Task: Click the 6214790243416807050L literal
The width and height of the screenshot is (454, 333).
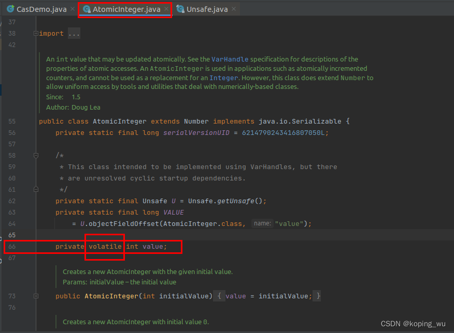Action: (283, 133)
